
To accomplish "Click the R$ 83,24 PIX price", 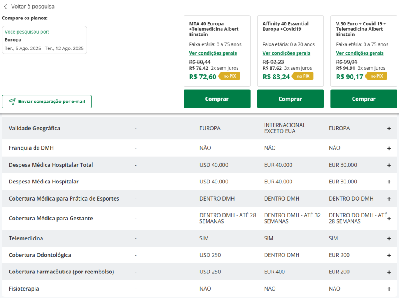I will (x=276, y=77).
